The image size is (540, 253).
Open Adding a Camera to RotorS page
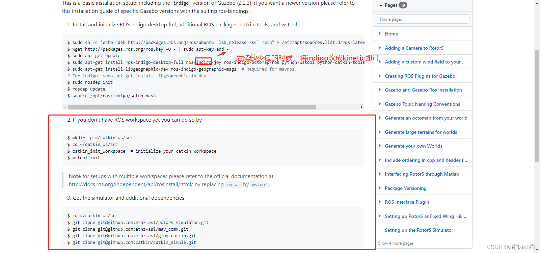tap(414, 48)
